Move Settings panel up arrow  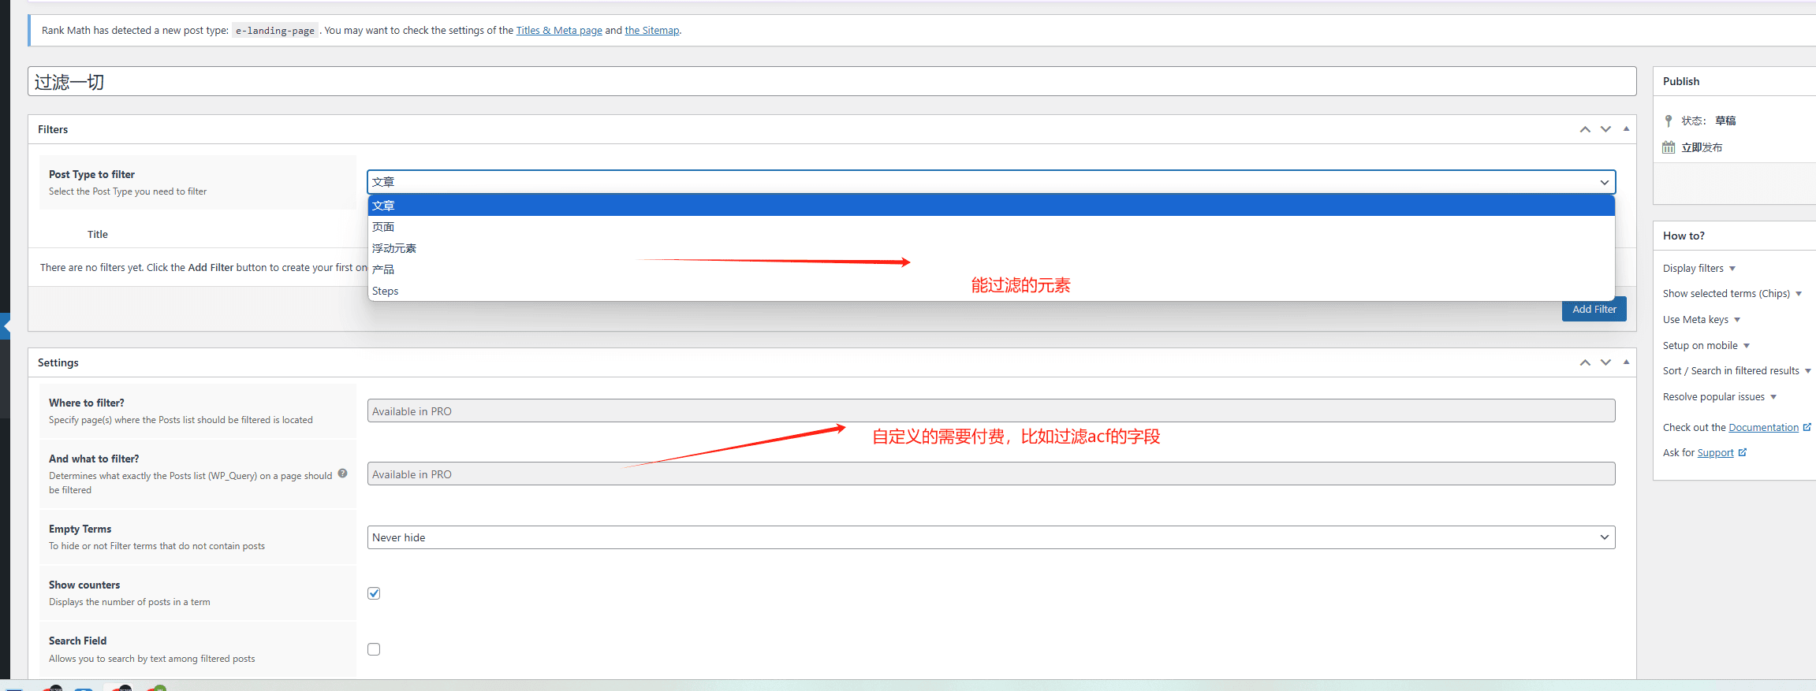tap(1585, 362)
